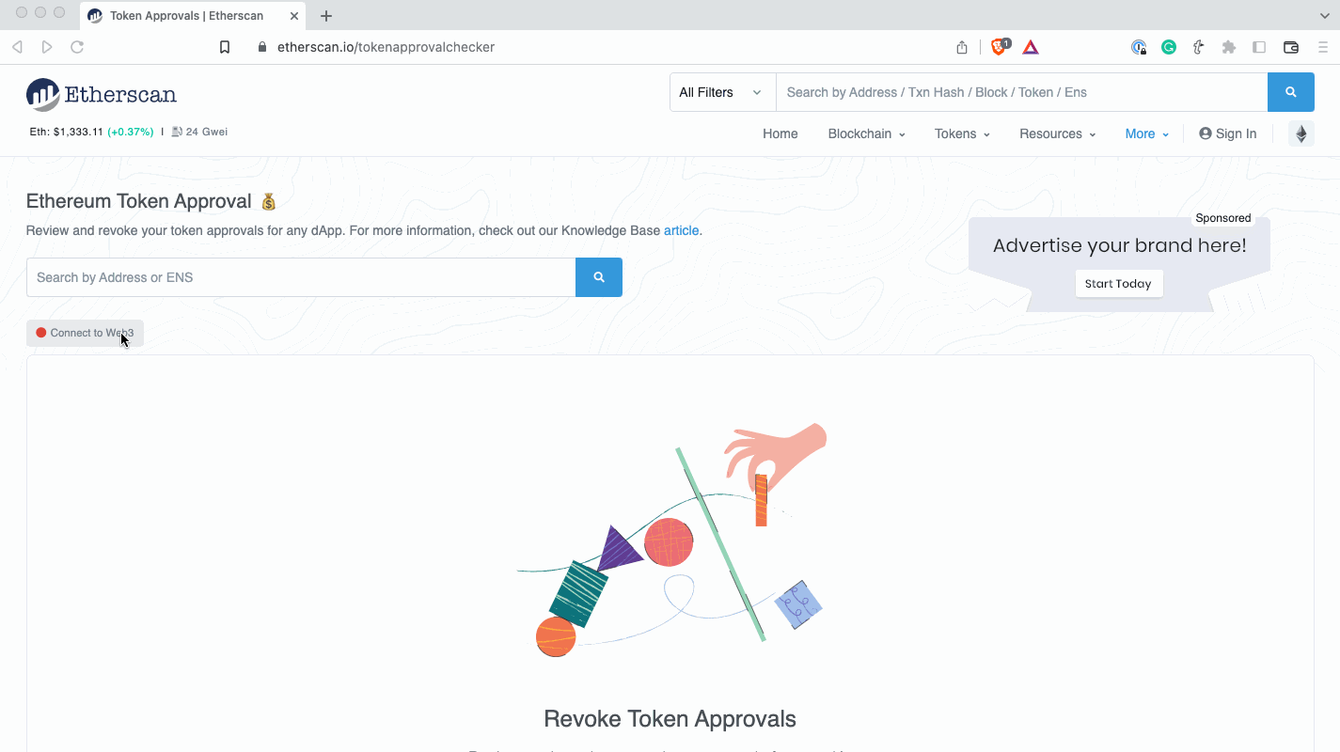Image resolution: width=1340 pixels, height=752 pixels.
Task: Click the Etherscan logo
Action: click(x=102, y=94)
